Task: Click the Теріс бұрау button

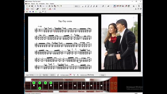Action: point(45,75)
